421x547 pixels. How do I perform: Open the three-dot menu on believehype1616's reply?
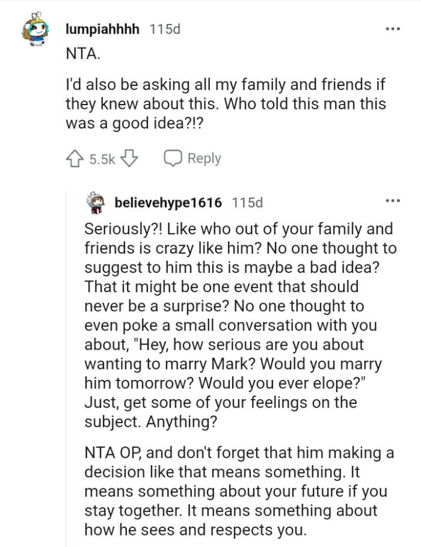click(393, 201)
